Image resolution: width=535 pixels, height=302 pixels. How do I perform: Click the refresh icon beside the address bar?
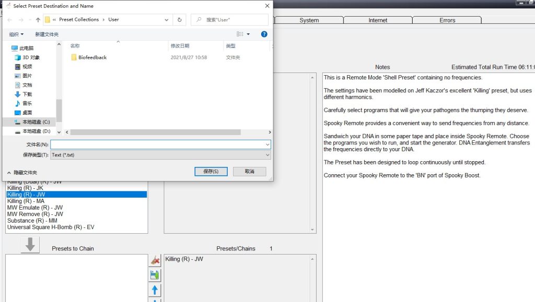coord(180,20)
